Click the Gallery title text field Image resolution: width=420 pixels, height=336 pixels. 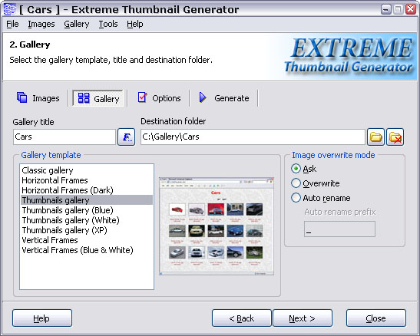[64, 137]
